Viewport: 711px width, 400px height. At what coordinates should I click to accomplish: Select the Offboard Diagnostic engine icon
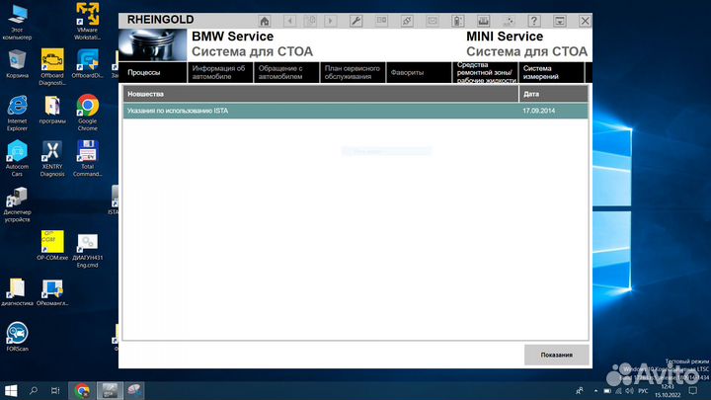click(x=52, y=67)
